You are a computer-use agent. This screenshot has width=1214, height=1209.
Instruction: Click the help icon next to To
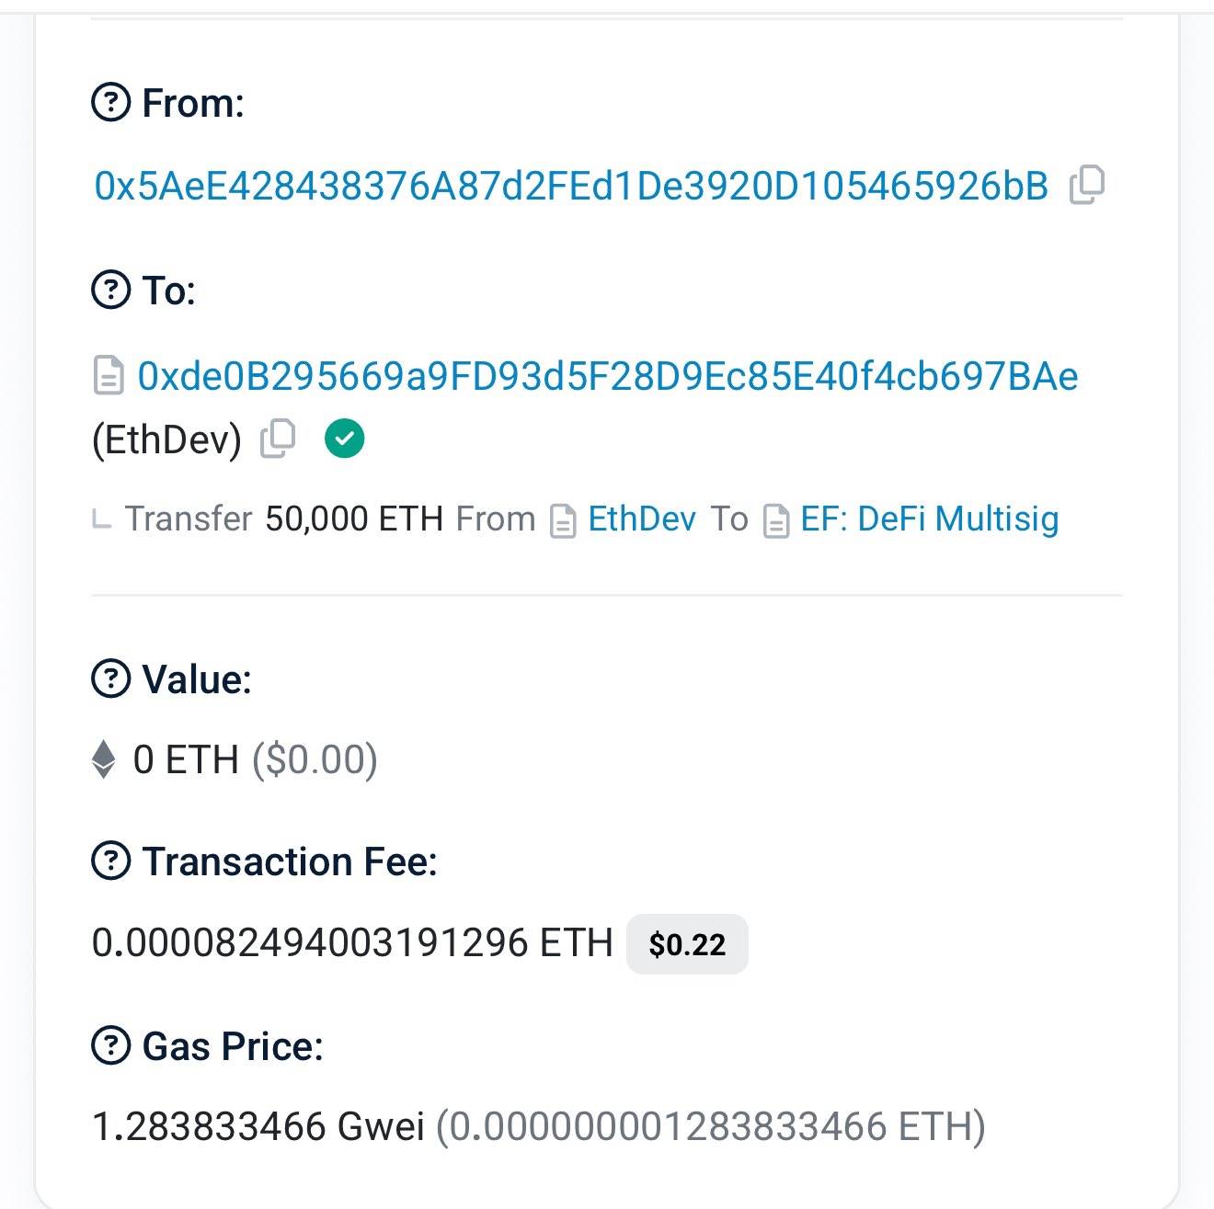coord(110,291)
